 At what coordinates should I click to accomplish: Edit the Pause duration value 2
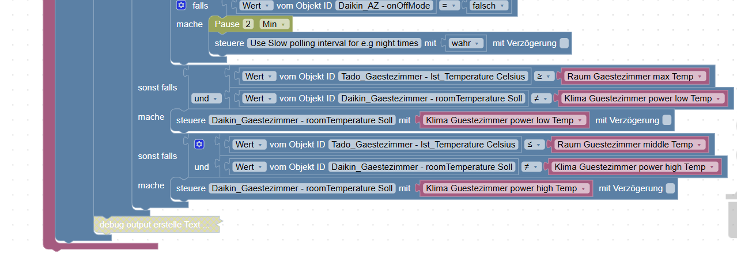pyautogui.click(x=248, y=24)
